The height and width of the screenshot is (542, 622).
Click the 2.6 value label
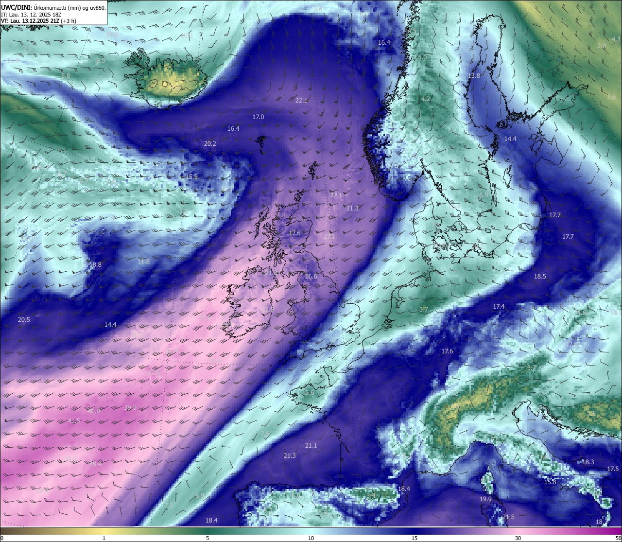[611, 98]
